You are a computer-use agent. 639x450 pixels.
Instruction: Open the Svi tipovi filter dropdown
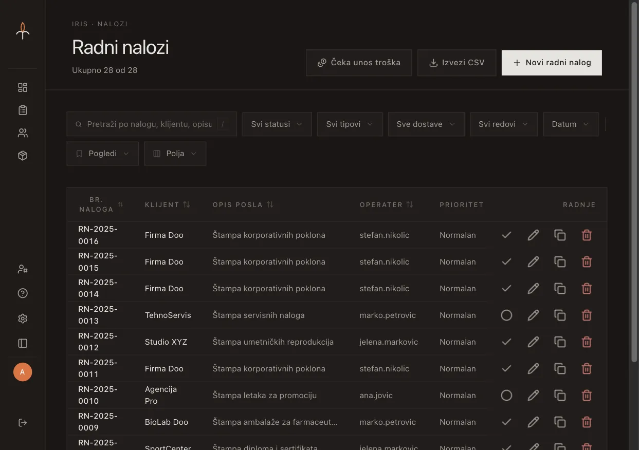[x=350, y=124]
